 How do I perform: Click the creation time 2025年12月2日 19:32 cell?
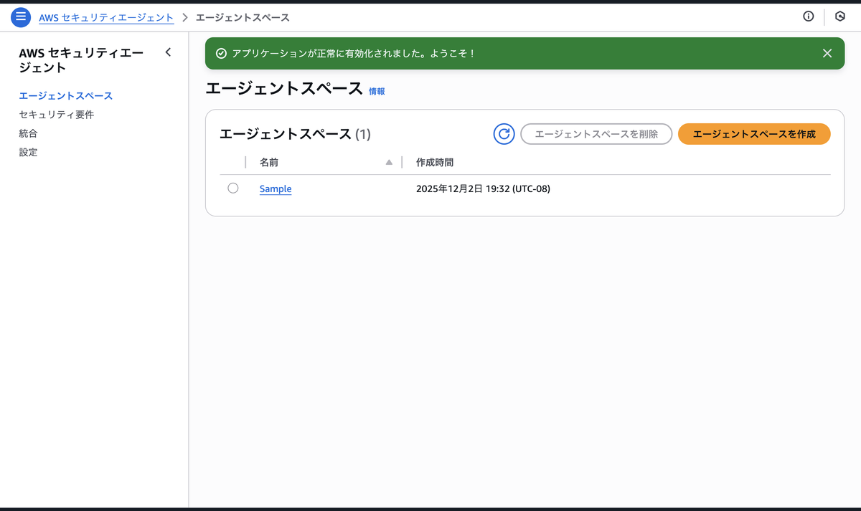pos(483,189)
